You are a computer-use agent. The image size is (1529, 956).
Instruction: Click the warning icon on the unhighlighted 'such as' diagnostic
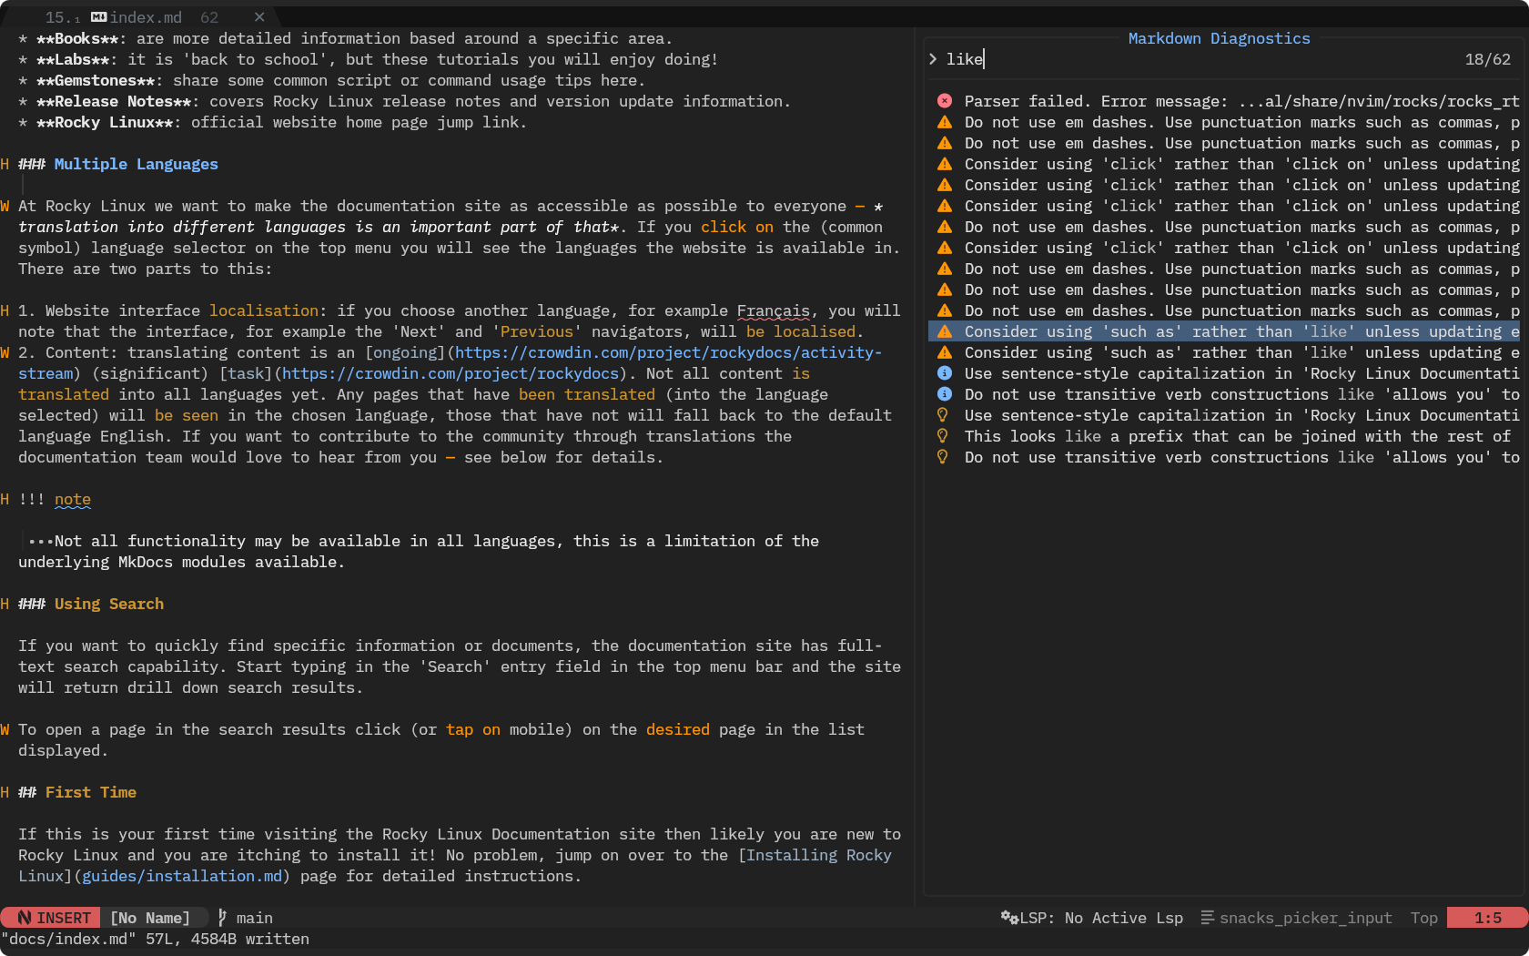pos(945,352)
